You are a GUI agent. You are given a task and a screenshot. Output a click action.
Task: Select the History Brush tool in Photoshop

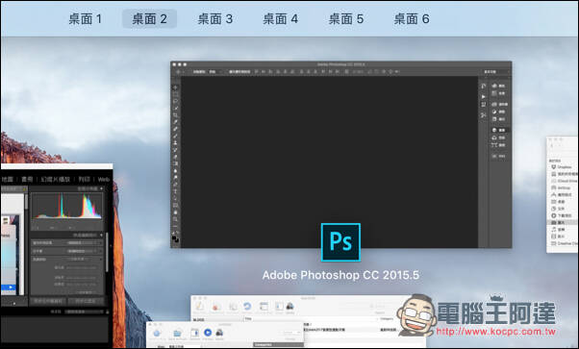tap(175, 150)
